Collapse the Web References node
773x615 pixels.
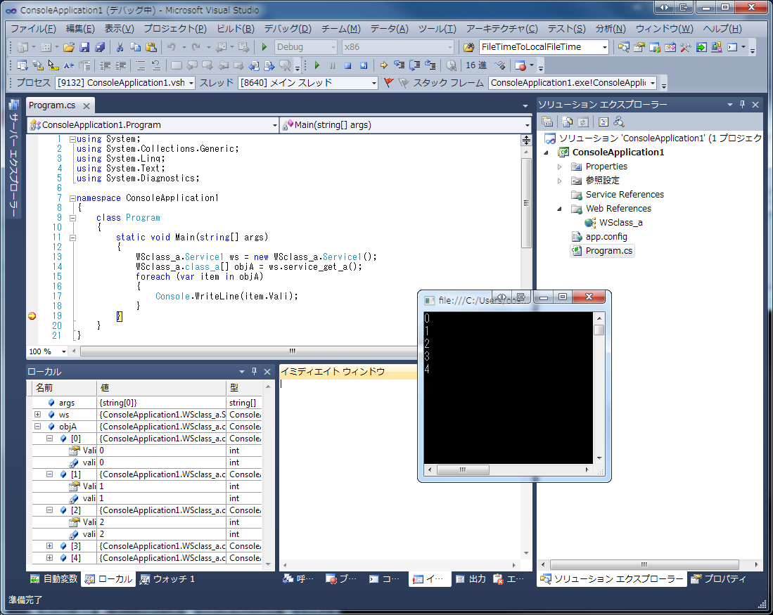pyautogui.click(x=559, y=209)
